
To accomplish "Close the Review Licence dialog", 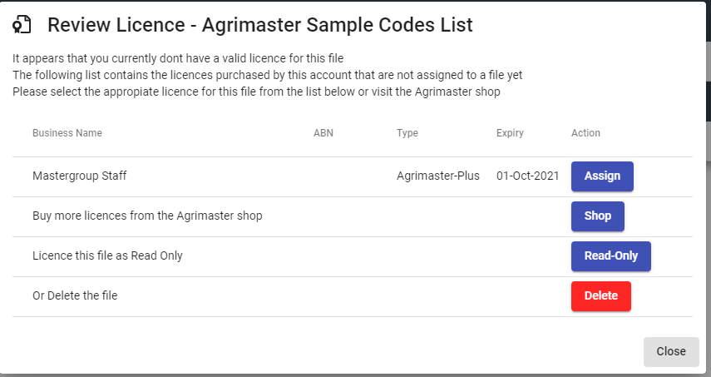I will coord(671,351).
